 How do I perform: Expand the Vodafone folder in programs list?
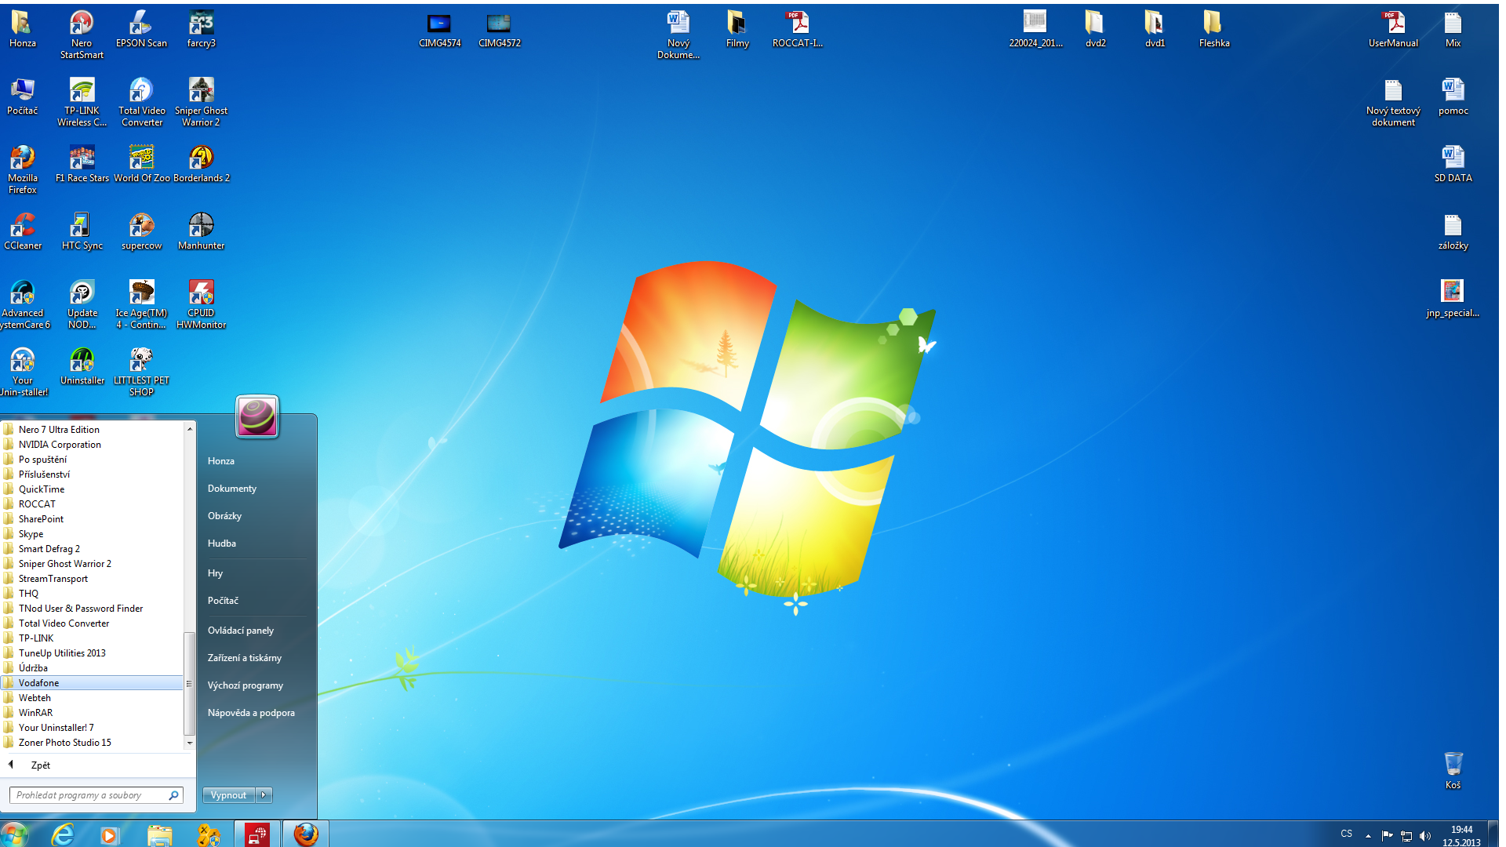click(x=39, y=683)
